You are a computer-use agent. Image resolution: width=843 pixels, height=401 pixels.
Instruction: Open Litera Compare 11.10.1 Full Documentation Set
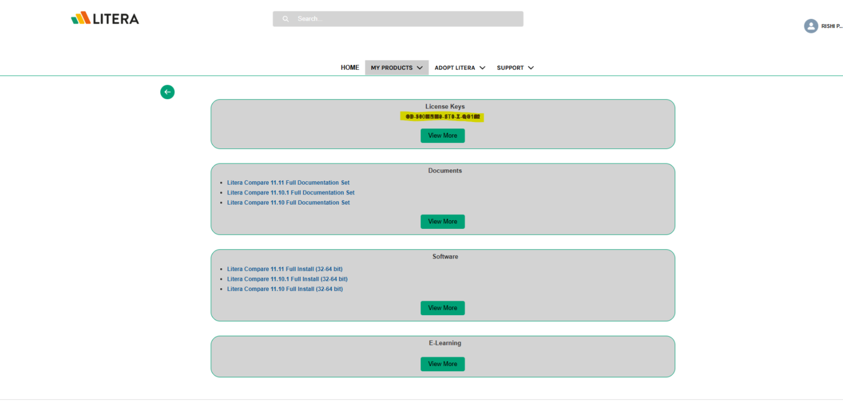pos(290,192)
